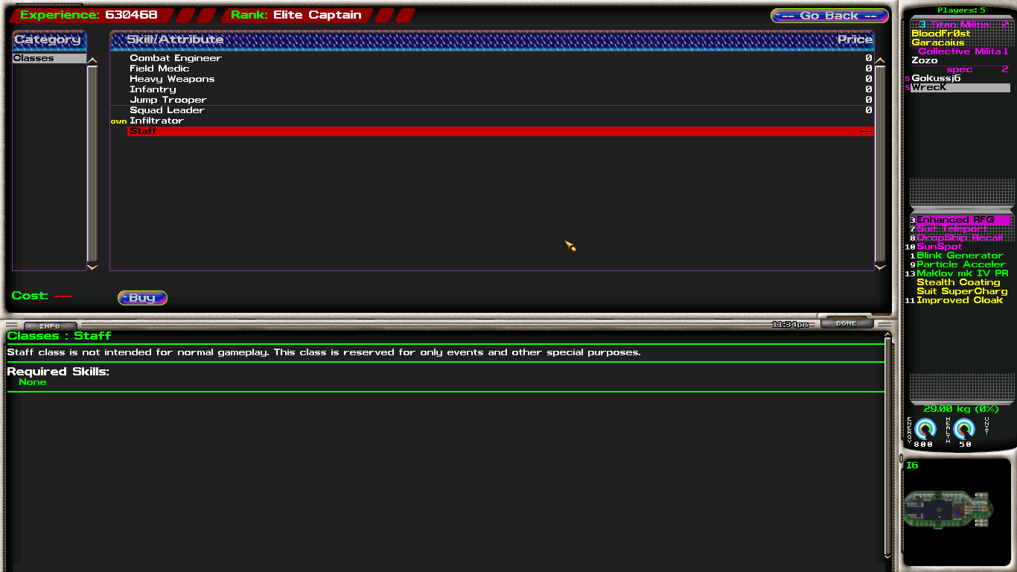The width and height of the screenshot is (1017, 572).
Task: Click the DONE button above info panel
Action: [x=846, y=323]
